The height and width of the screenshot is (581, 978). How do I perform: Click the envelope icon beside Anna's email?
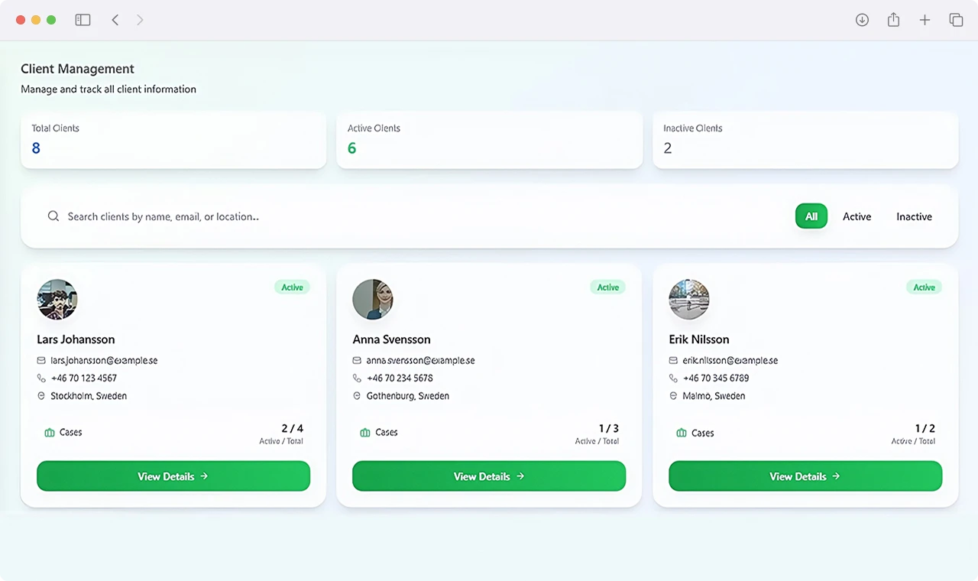[x=357, y=360]
